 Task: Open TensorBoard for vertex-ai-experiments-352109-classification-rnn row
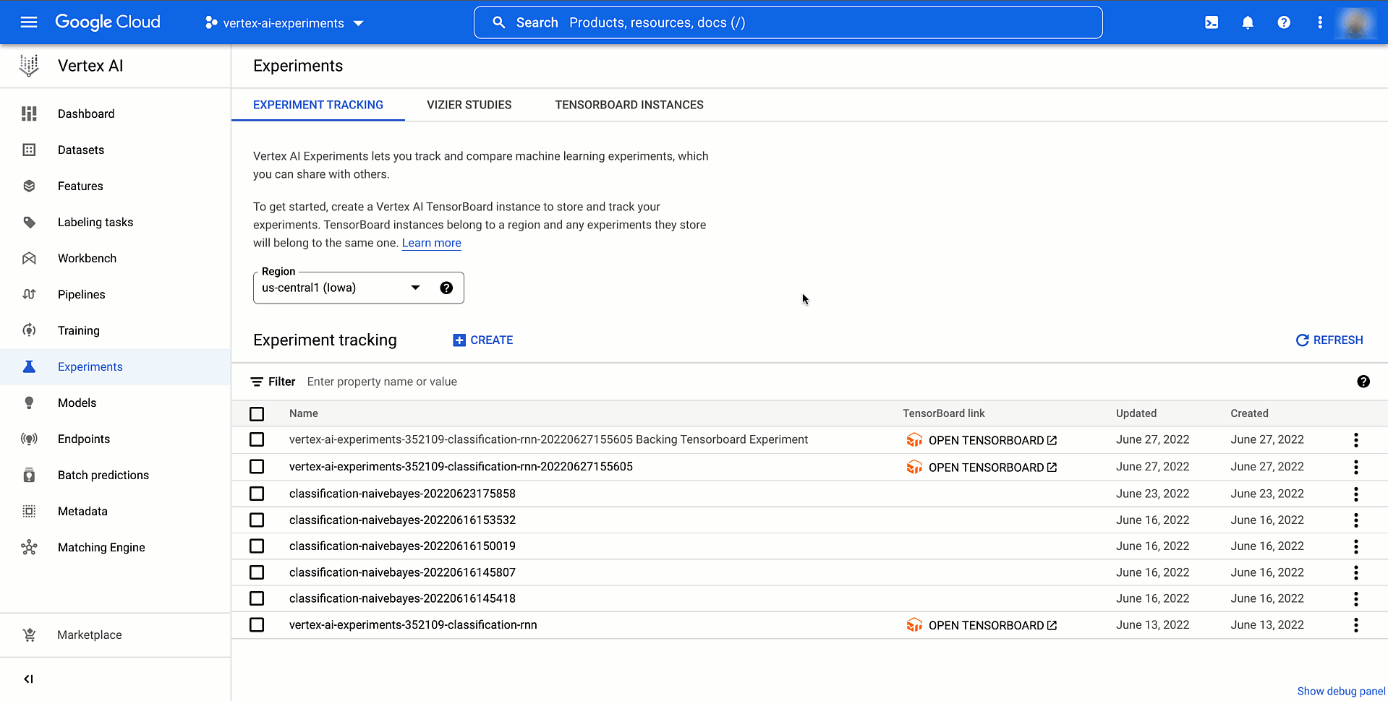(x=982, y=625)
